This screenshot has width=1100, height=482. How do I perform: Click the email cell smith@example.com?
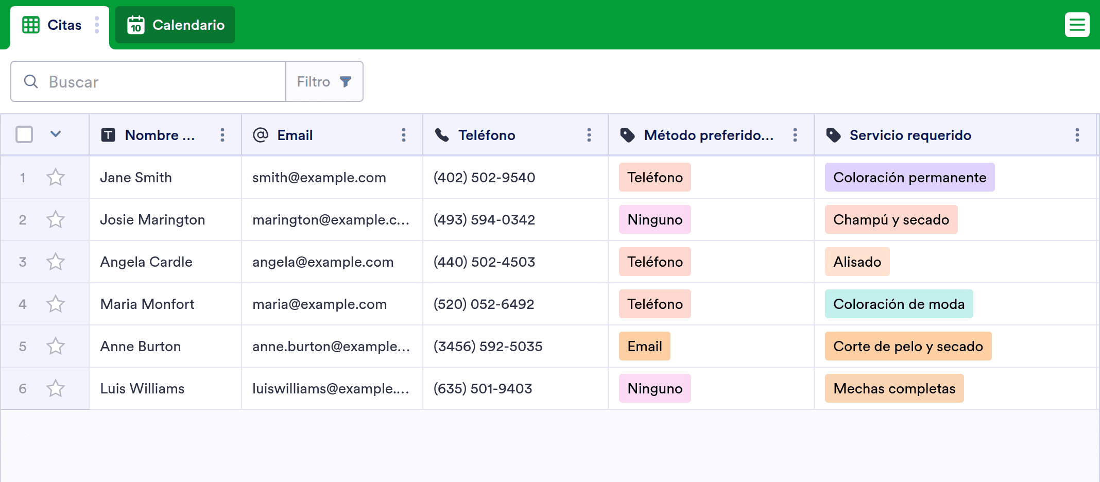coord(319,177)
